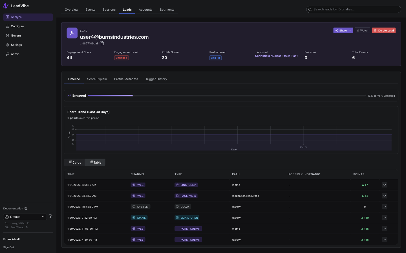
Task: Open the Default organization selector
Action: click(25, 217)
